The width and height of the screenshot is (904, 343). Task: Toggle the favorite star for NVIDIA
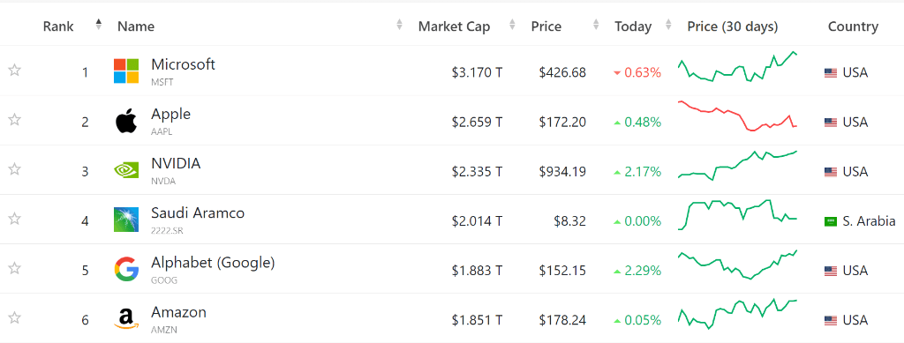coord(14,169)
